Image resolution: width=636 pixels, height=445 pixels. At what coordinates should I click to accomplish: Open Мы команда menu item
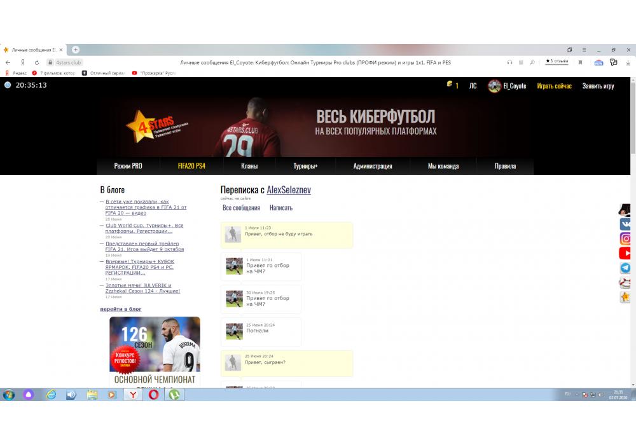[x=443, y=166]
